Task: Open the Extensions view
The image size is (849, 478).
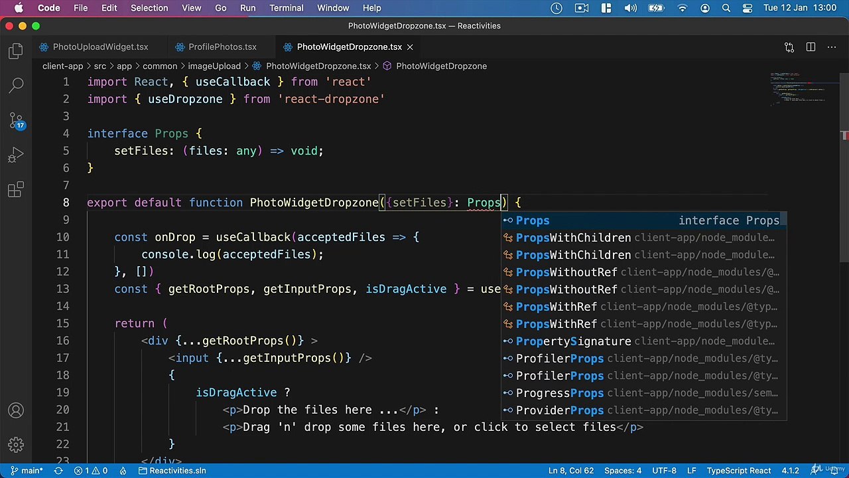Action: (16, 191)
